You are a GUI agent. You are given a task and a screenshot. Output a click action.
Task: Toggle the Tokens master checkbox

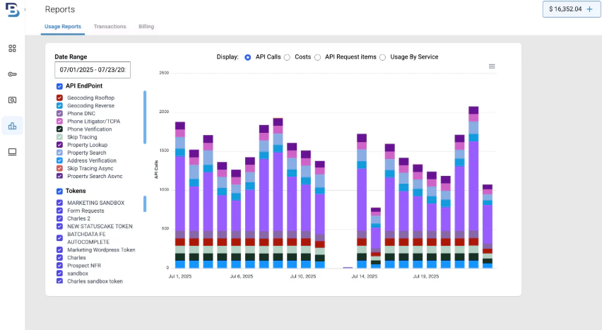point(59,191)
